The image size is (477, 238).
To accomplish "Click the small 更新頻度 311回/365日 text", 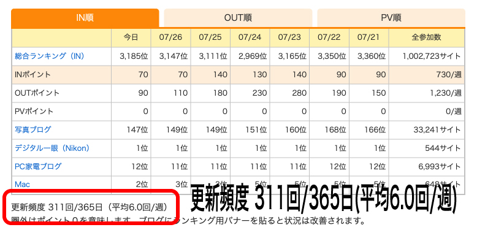I will click(90, 207).
